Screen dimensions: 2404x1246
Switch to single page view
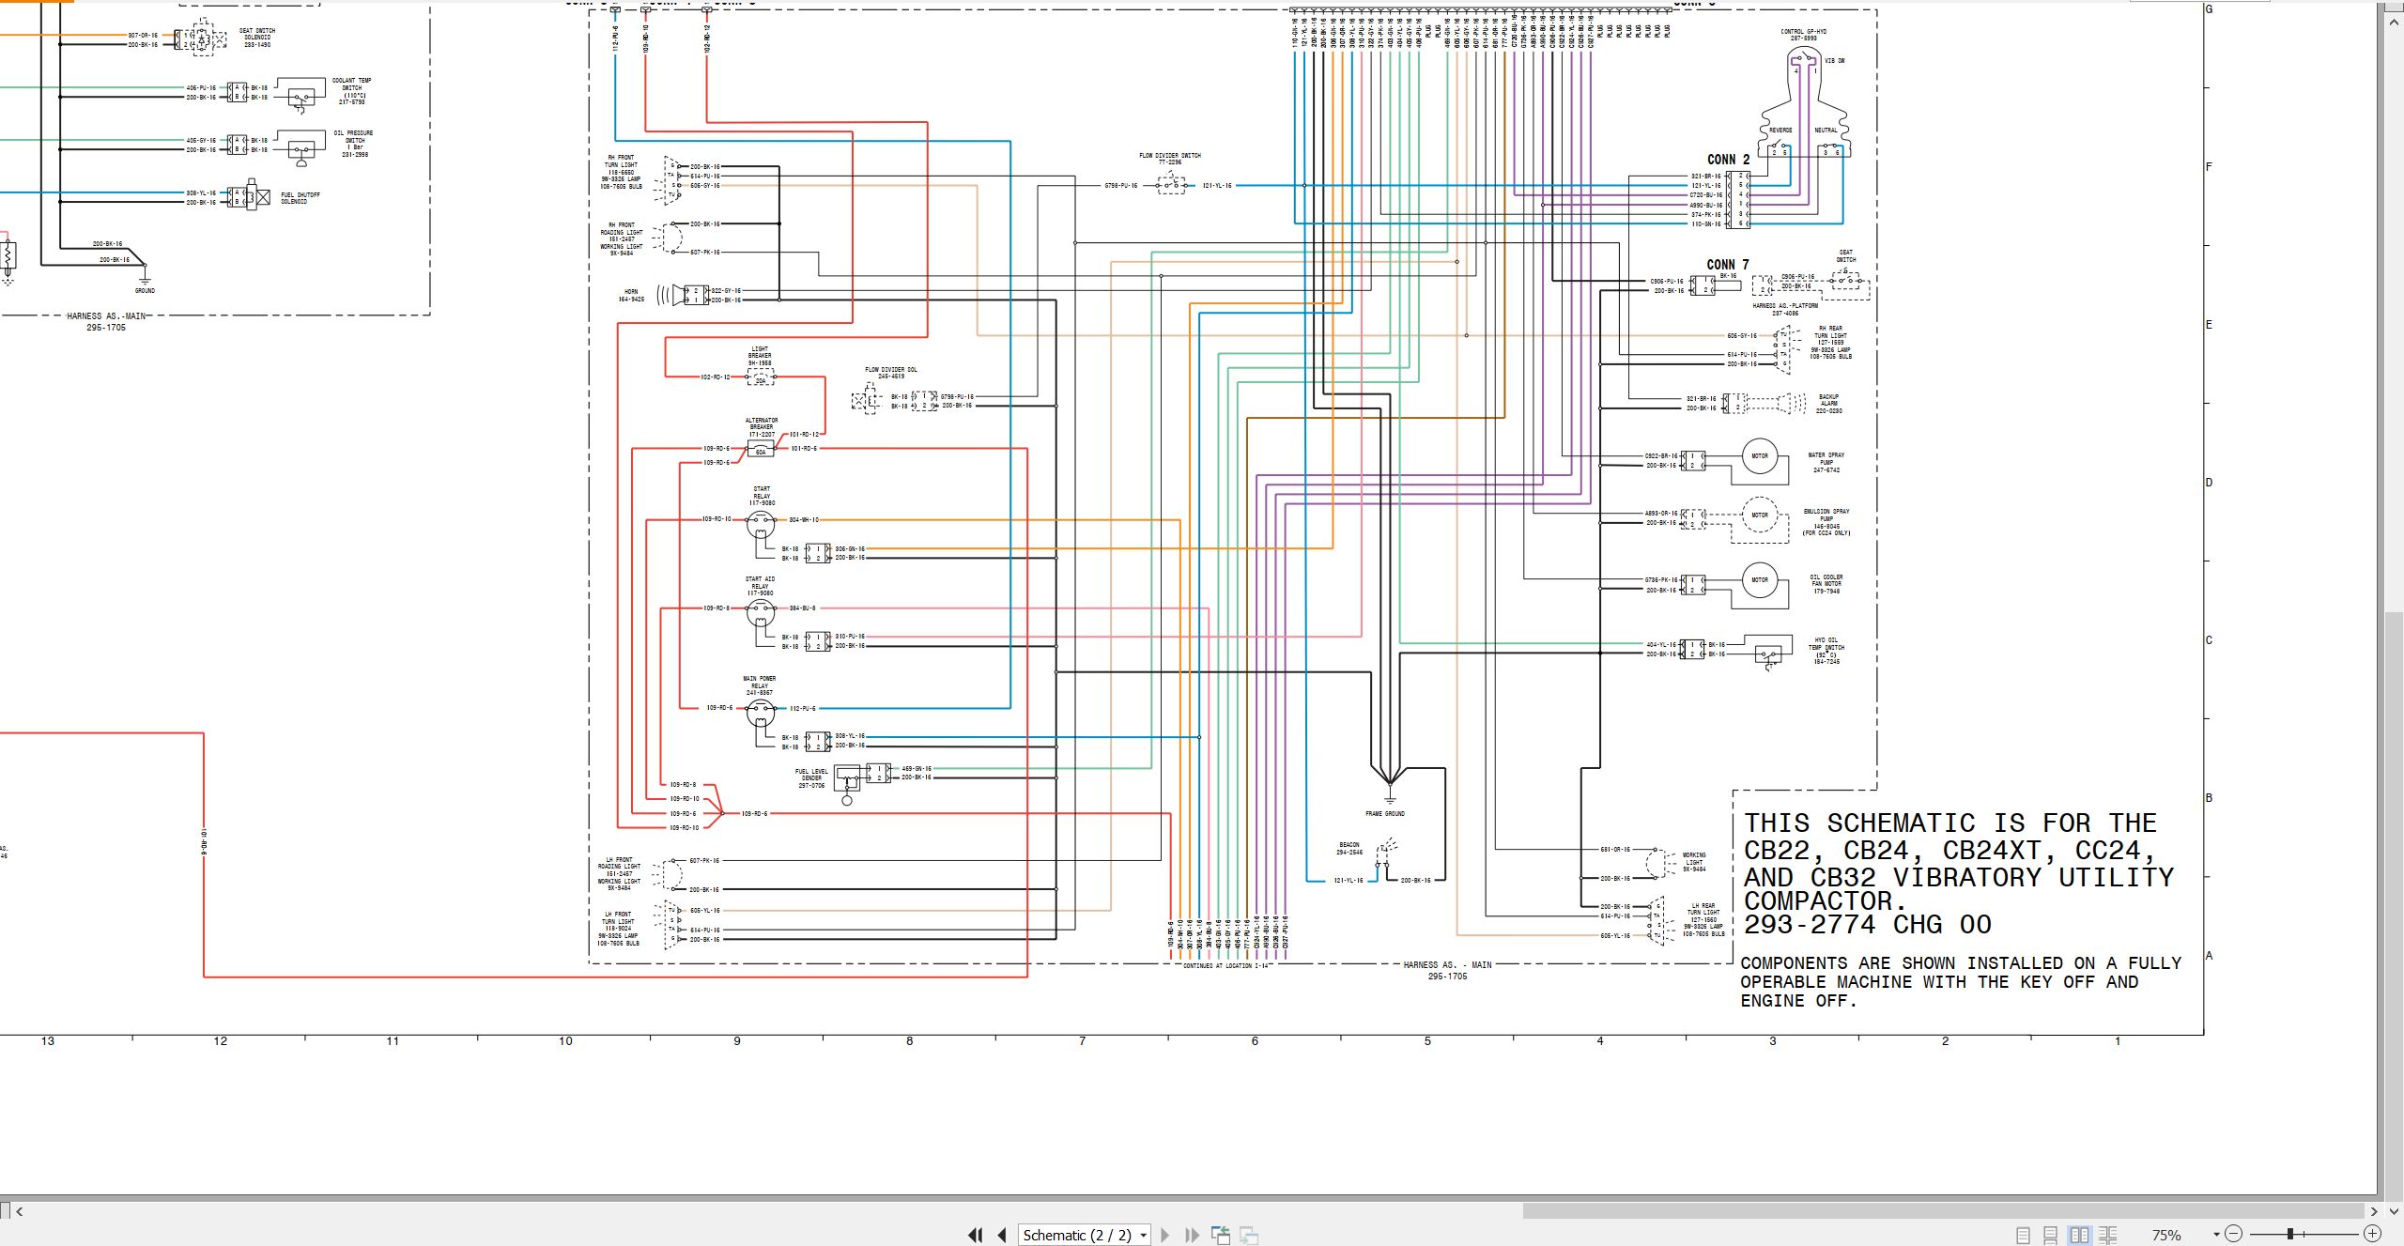pyautogui.click(x=2023, y=1235)
